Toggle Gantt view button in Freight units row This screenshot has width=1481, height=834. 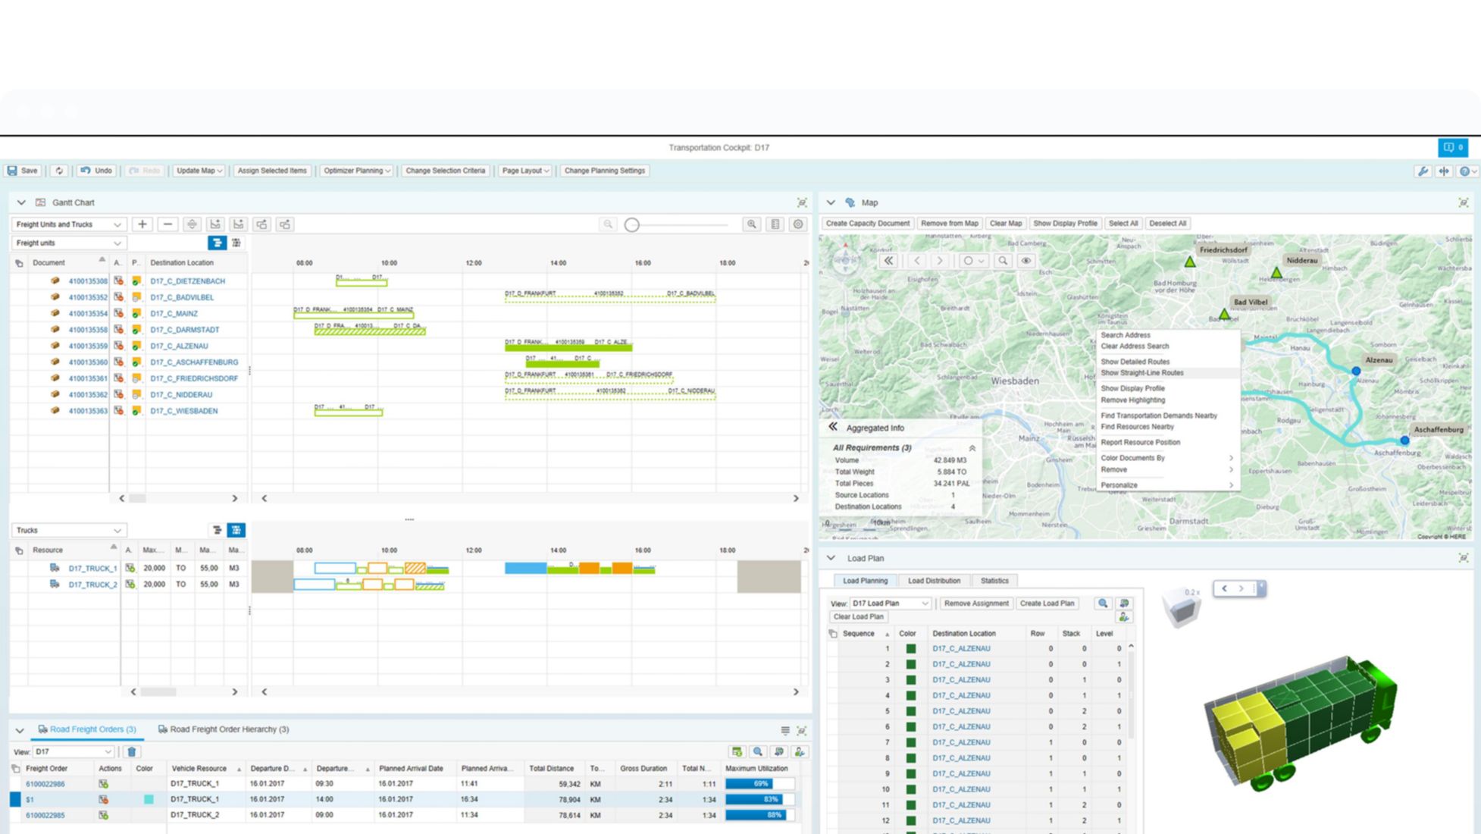(x=217, y=243)
